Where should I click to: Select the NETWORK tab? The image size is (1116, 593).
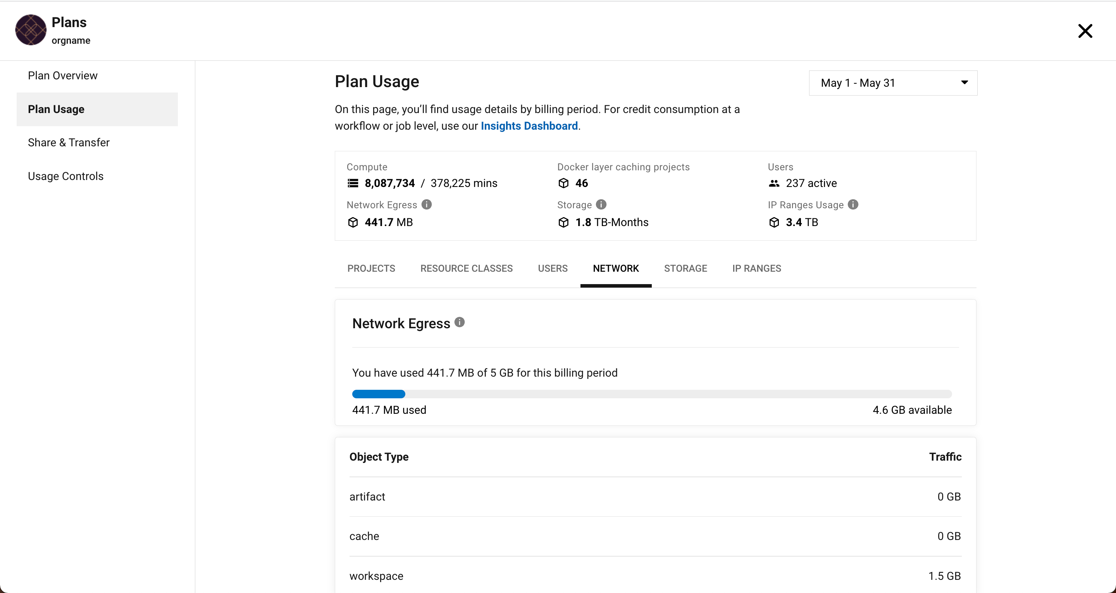[616, 269]
